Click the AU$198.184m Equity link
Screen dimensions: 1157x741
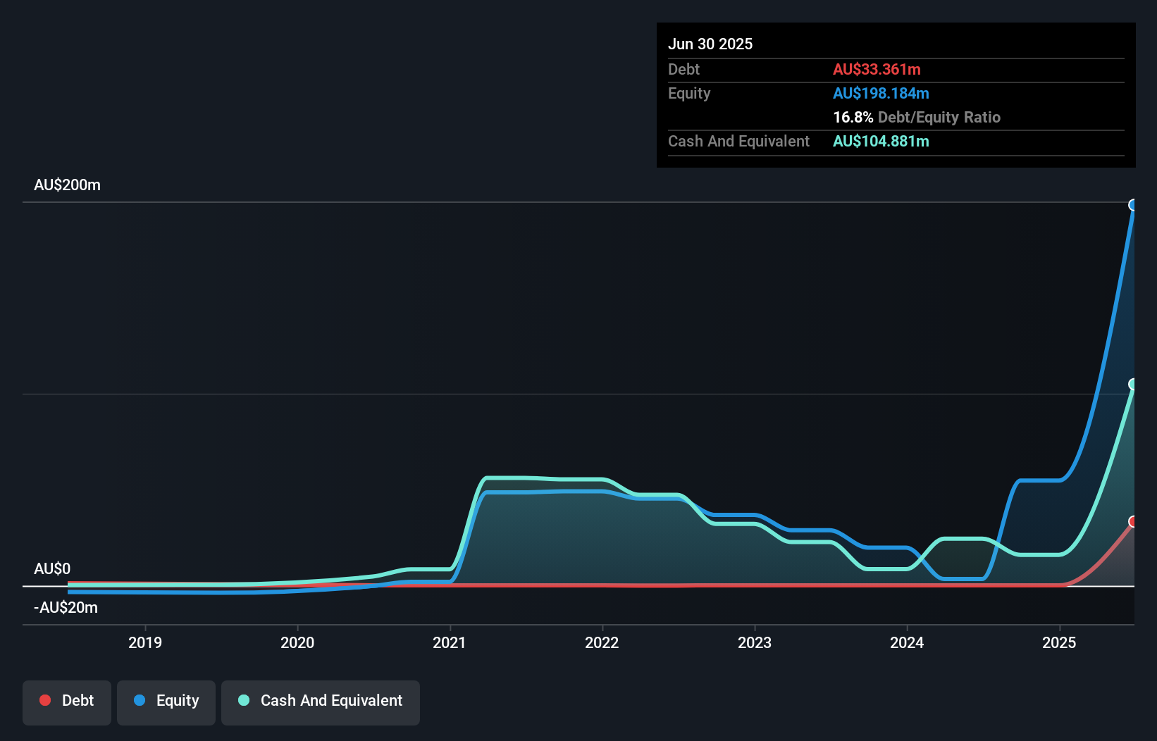(x=881, y=93)
